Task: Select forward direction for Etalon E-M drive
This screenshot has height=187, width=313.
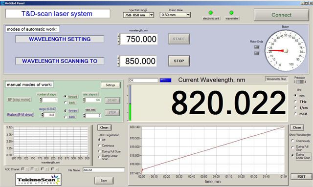Action: 65,111
